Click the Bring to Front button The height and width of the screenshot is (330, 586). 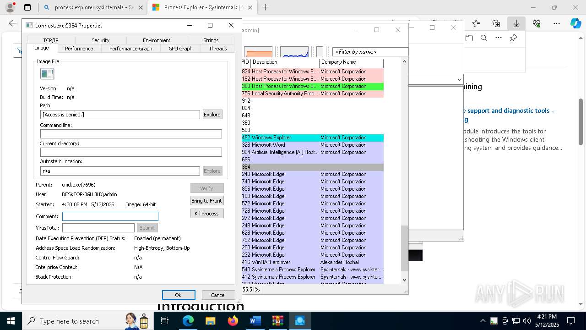click(206, 201)
